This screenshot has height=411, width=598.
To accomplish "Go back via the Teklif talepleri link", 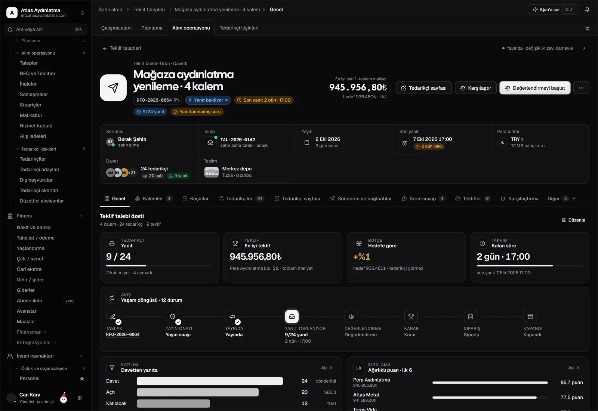I will click(x=122, y=48).
